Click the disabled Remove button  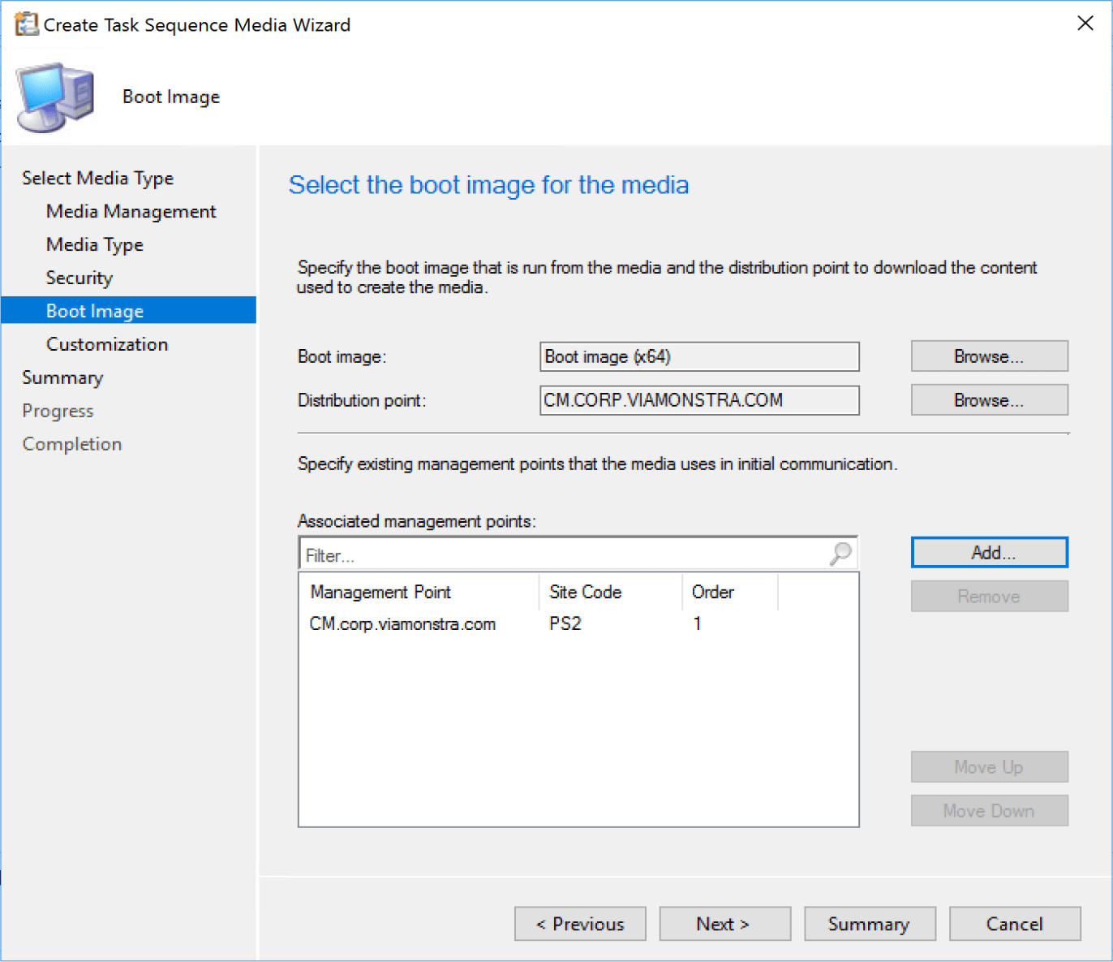[x=989, y=596]
